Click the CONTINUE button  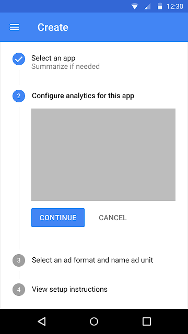[x=58, y=218]
